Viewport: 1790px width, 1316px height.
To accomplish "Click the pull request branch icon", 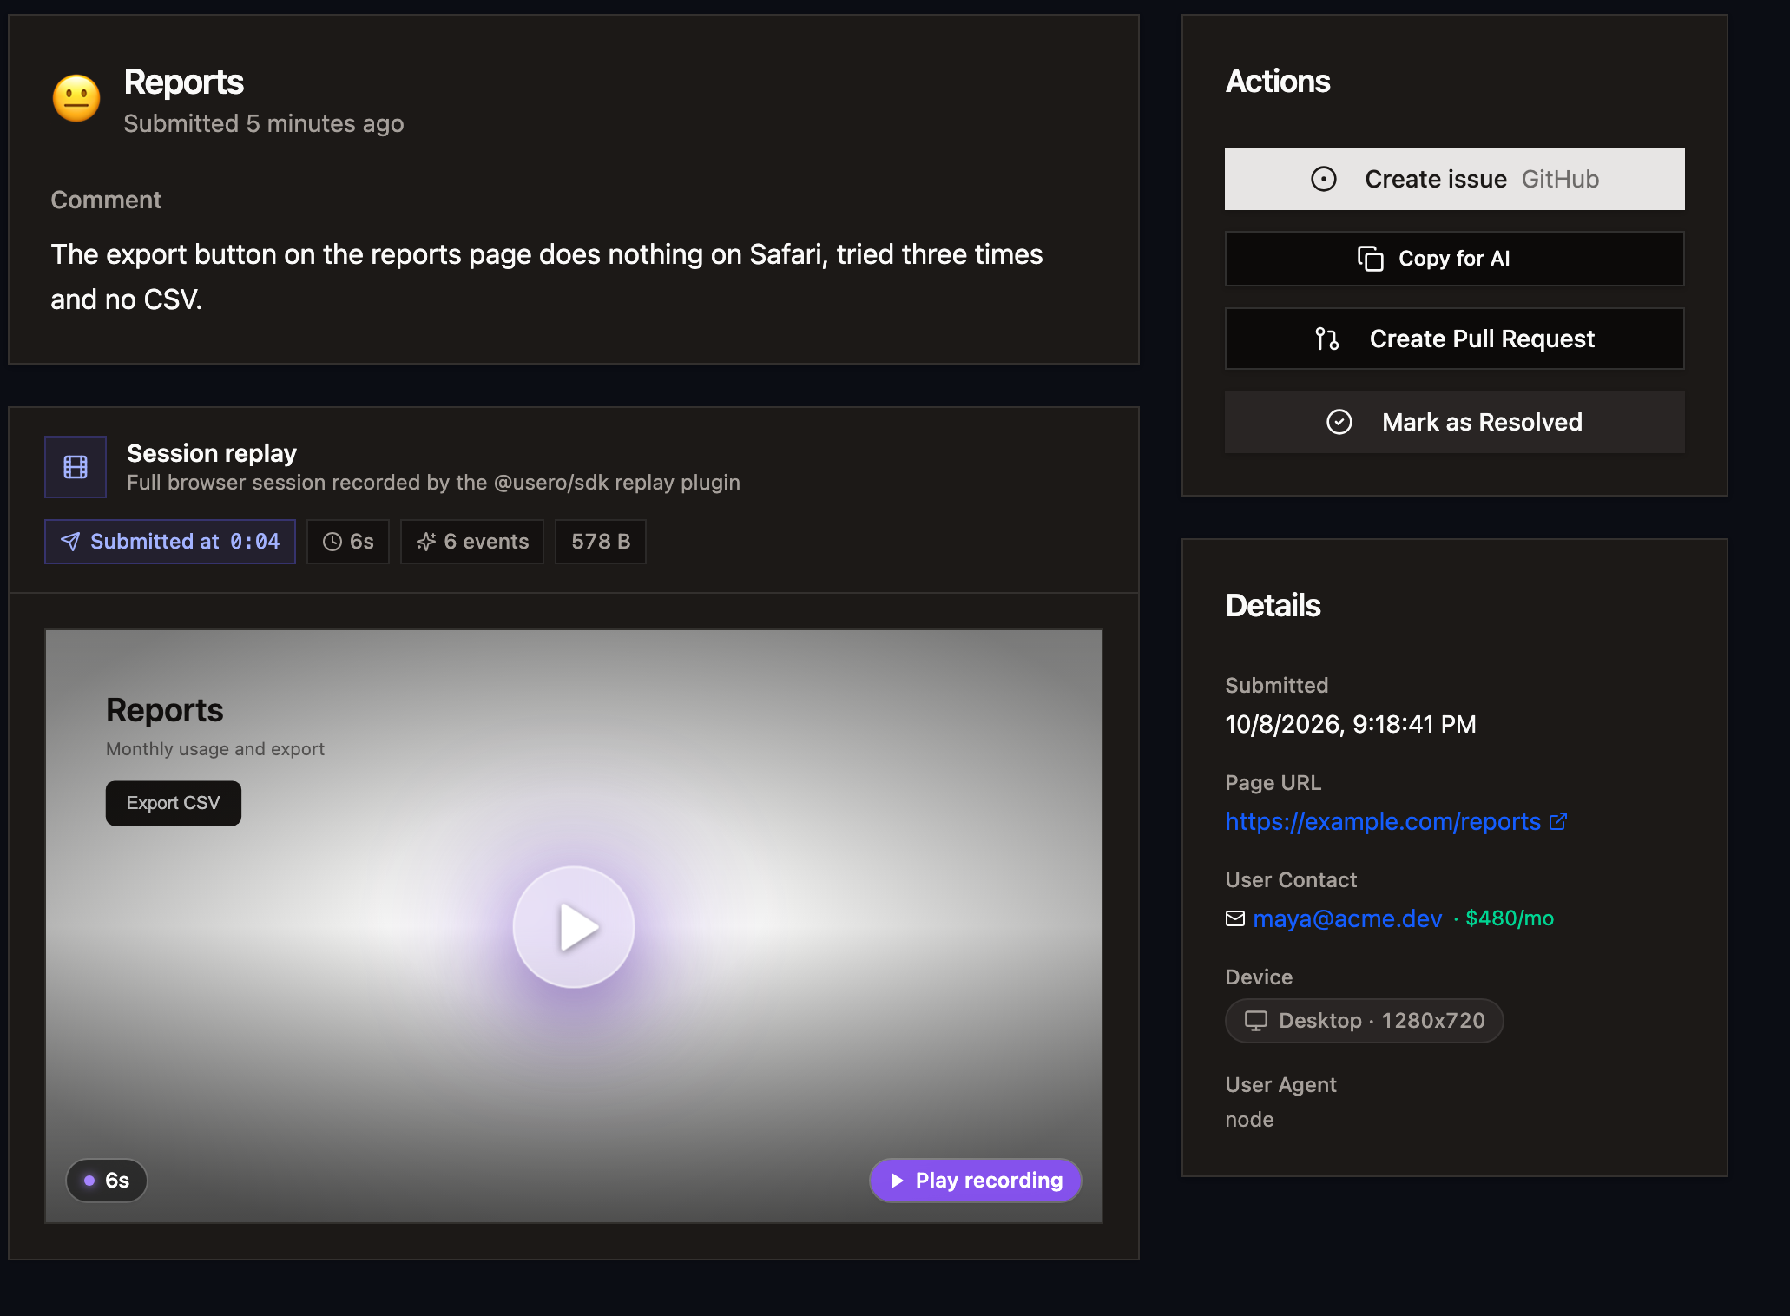I will pos(1327,339).
